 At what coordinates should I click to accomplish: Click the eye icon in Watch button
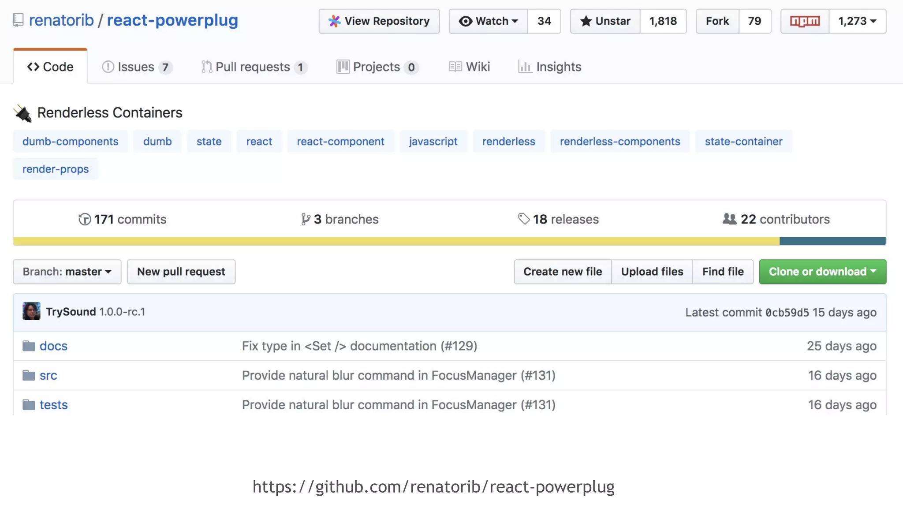click(465, 21)
